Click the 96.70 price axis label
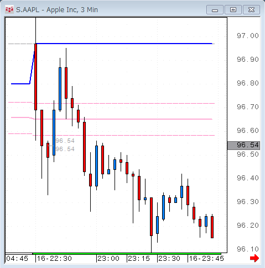265x268 pixels. click(x=248, y=107)
